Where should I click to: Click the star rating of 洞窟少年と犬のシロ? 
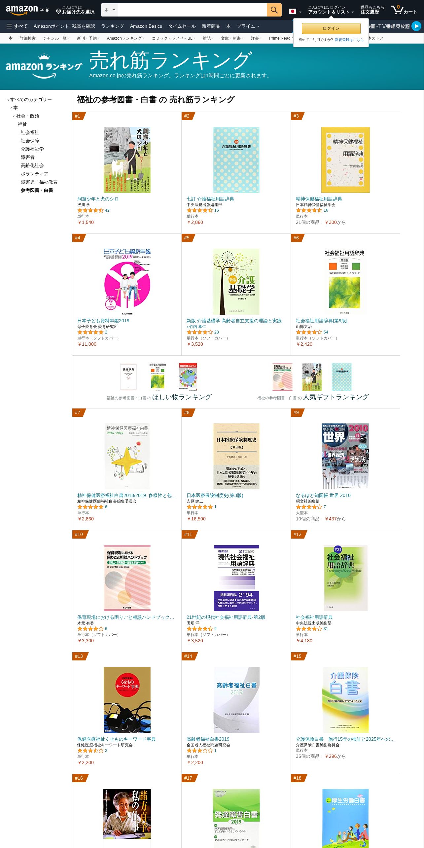coord(90,210)
